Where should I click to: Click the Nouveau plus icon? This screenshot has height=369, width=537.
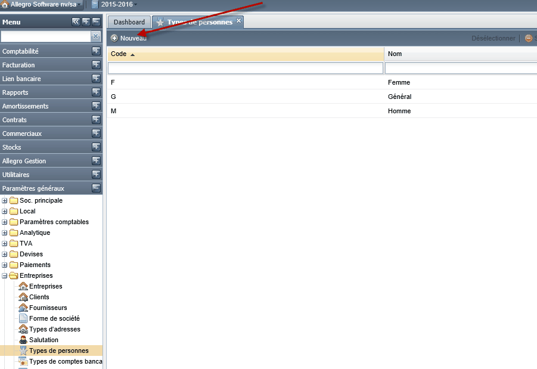[x=114, y=38]
